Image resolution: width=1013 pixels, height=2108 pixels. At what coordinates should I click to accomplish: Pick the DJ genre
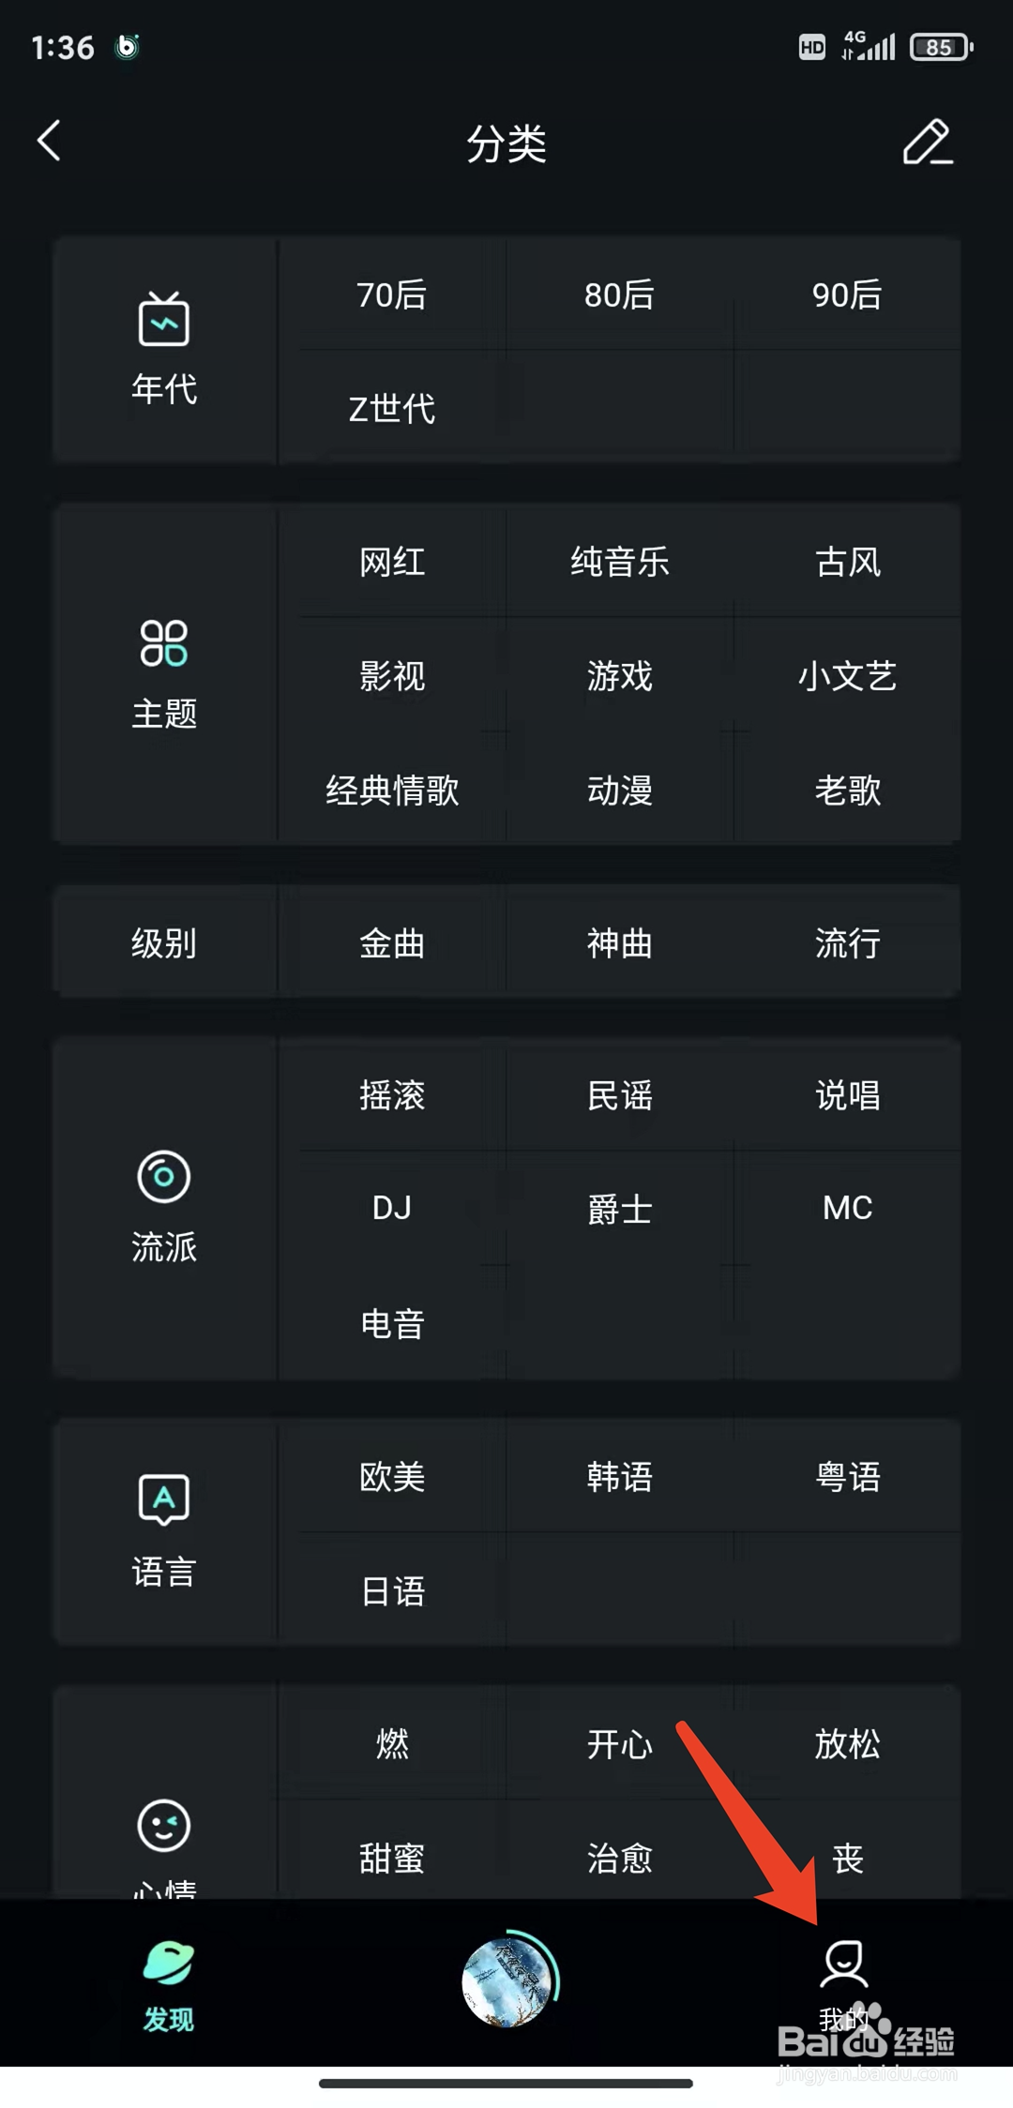point(392,1208)
